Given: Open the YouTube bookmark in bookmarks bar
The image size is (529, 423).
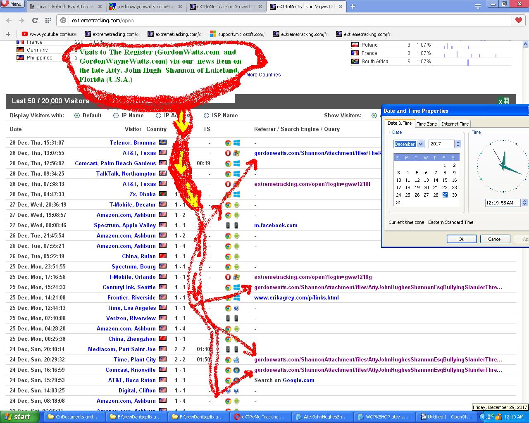Looking at the screenshot, I should tap(49, 34).
